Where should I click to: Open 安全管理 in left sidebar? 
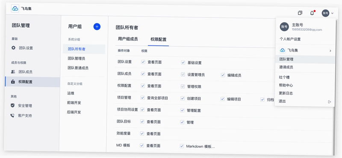[x=25, y=106]
